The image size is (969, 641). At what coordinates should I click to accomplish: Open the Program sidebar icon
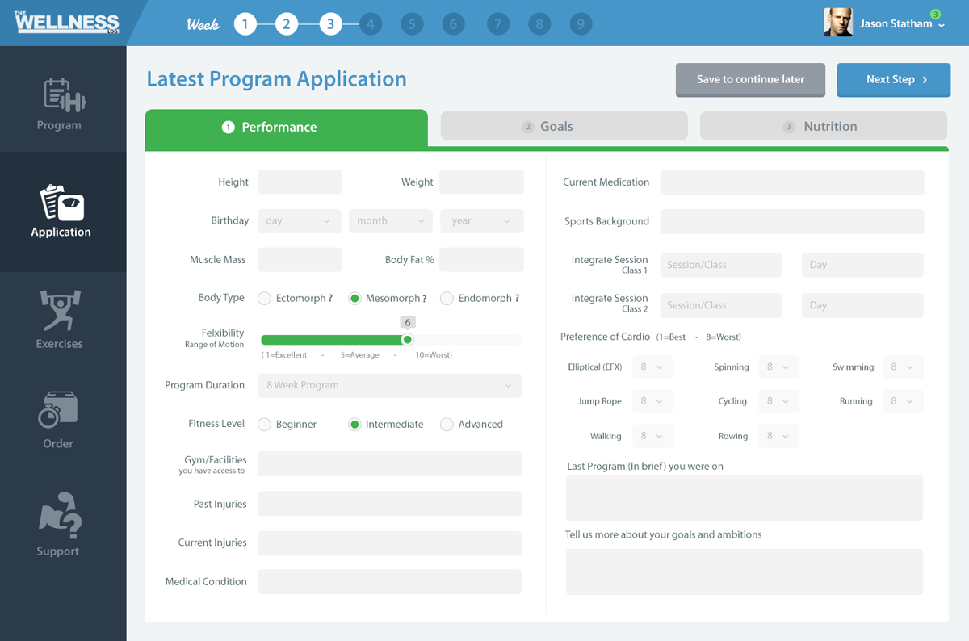click(x=63, y=94)
